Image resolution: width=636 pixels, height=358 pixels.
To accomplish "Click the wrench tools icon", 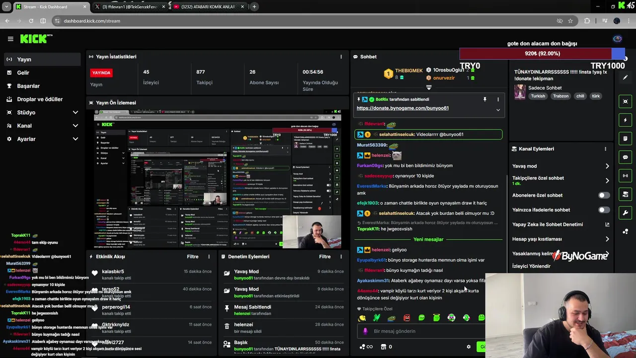I will [x=625, y=213].
